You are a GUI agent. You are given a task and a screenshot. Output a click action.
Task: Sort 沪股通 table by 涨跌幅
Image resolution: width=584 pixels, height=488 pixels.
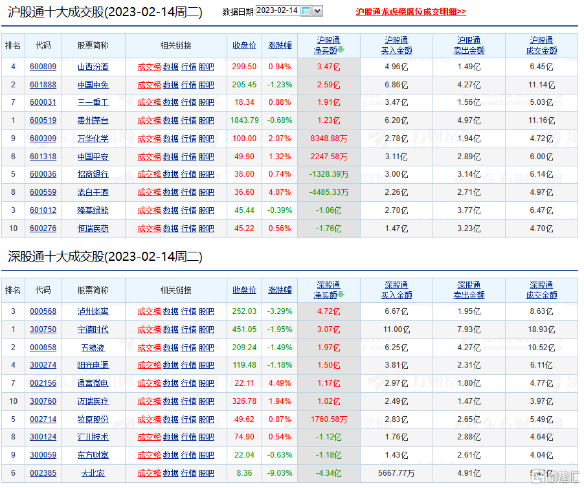click(280, 45)
